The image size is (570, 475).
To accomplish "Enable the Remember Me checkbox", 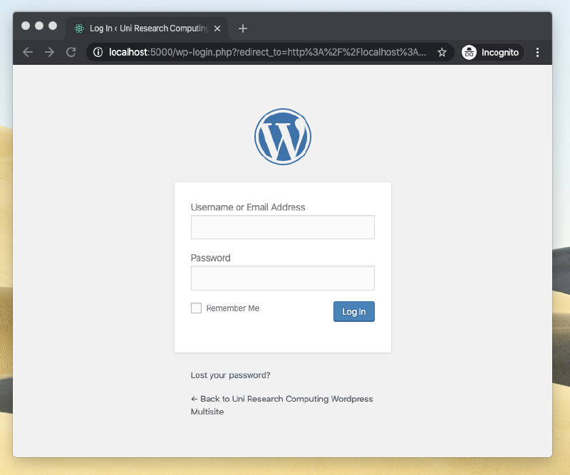I will (196, 308).
